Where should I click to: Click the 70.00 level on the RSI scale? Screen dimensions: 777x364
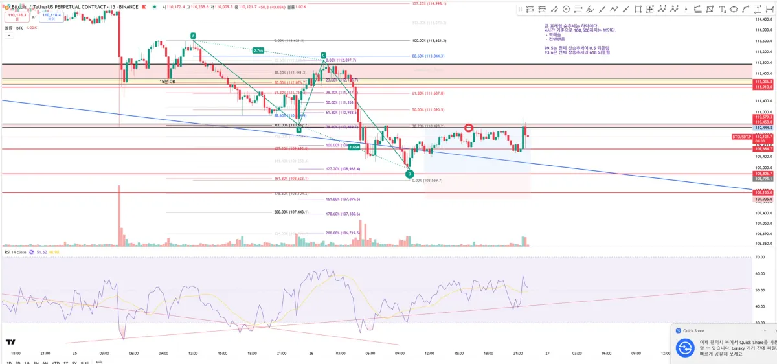coord(760,258)
